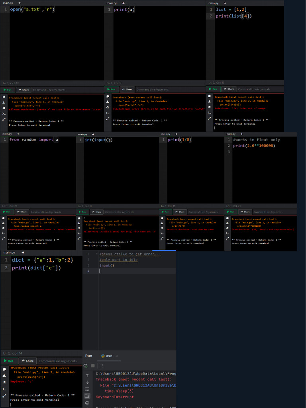Click the down-arrow stack trace icon in PyCharm console
This screenshot has height=408, width=306.
click(87, 382)
